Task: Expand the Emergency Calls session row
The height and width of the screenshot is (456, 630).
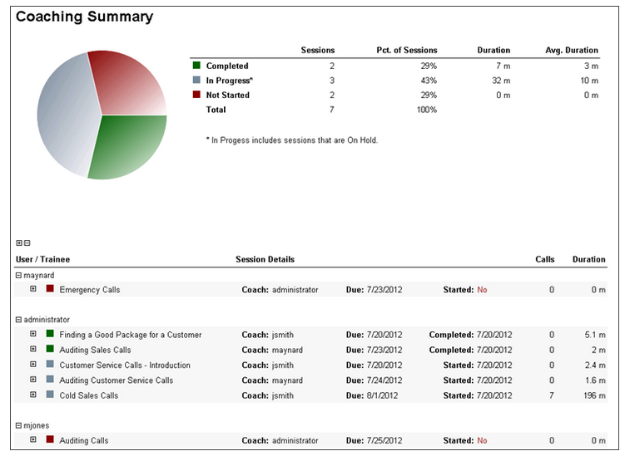Action: [33, 289]
